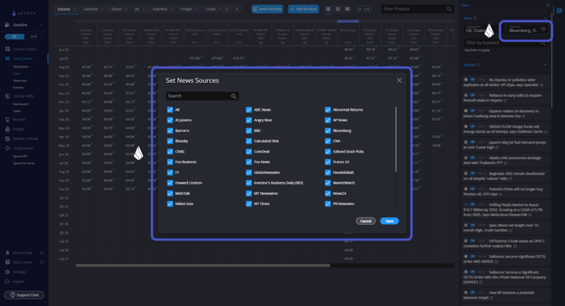
Task: Click the Filter Product search icon
Action: [x=449, y=9]
